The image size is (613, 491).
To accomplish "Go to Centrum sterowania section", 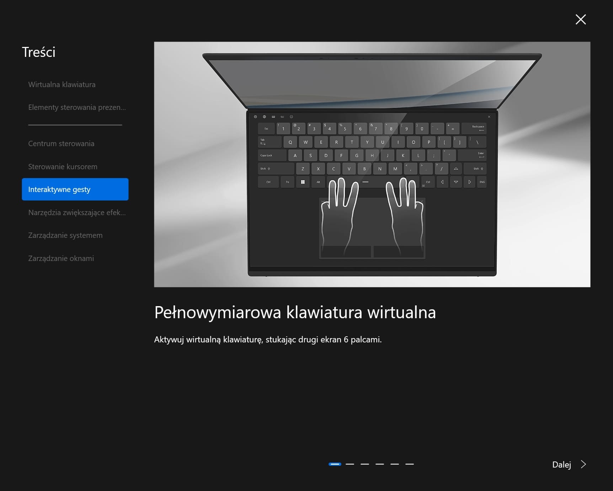I will coord(61,144).
